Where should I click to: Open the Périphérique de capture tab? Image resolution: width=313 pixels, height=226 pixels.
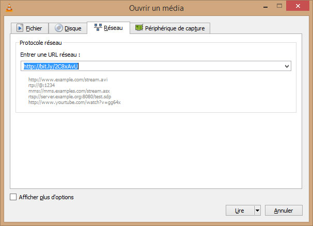click(x=170, y=28)
